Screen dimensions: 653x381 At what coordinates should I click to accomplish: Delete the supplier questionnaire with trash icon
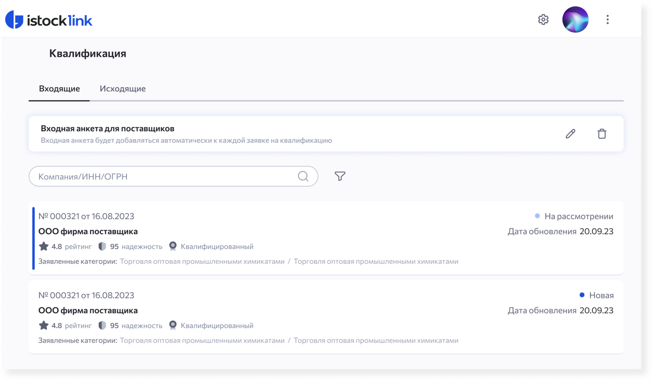tap(602, 134)
